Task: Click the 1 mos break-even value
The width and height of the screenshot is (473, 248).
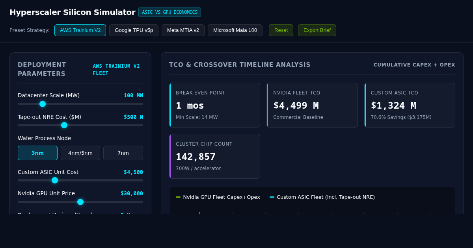Action: pyautogui.click(x=190, y=105)
